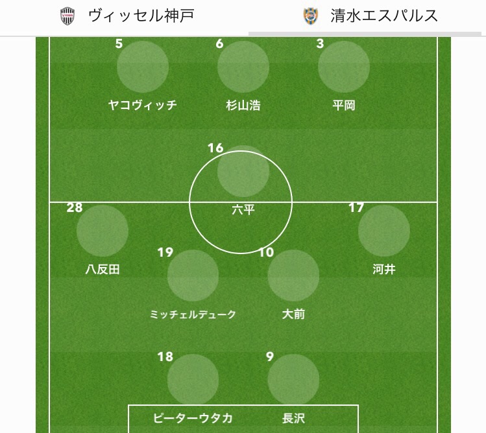Viewport: 486px width, 433px height.
Task: Switch to the 清水エスパルス team tab
Action: click(370, 16)
